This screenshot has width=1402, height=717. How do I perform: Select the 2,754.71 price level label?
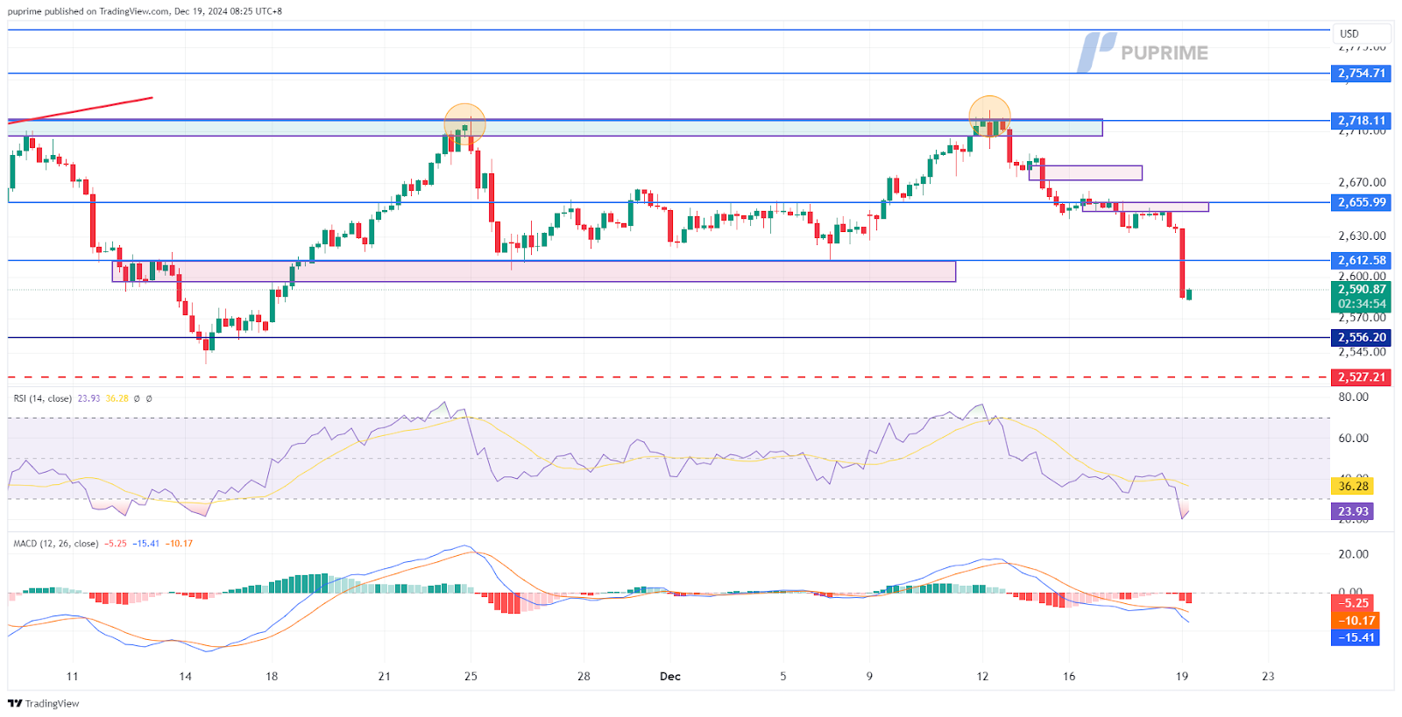[1361, 74]
